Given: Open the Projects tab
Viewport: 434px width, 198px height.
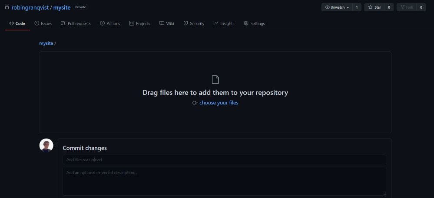Looking at the screenshot, I should 140,23.
